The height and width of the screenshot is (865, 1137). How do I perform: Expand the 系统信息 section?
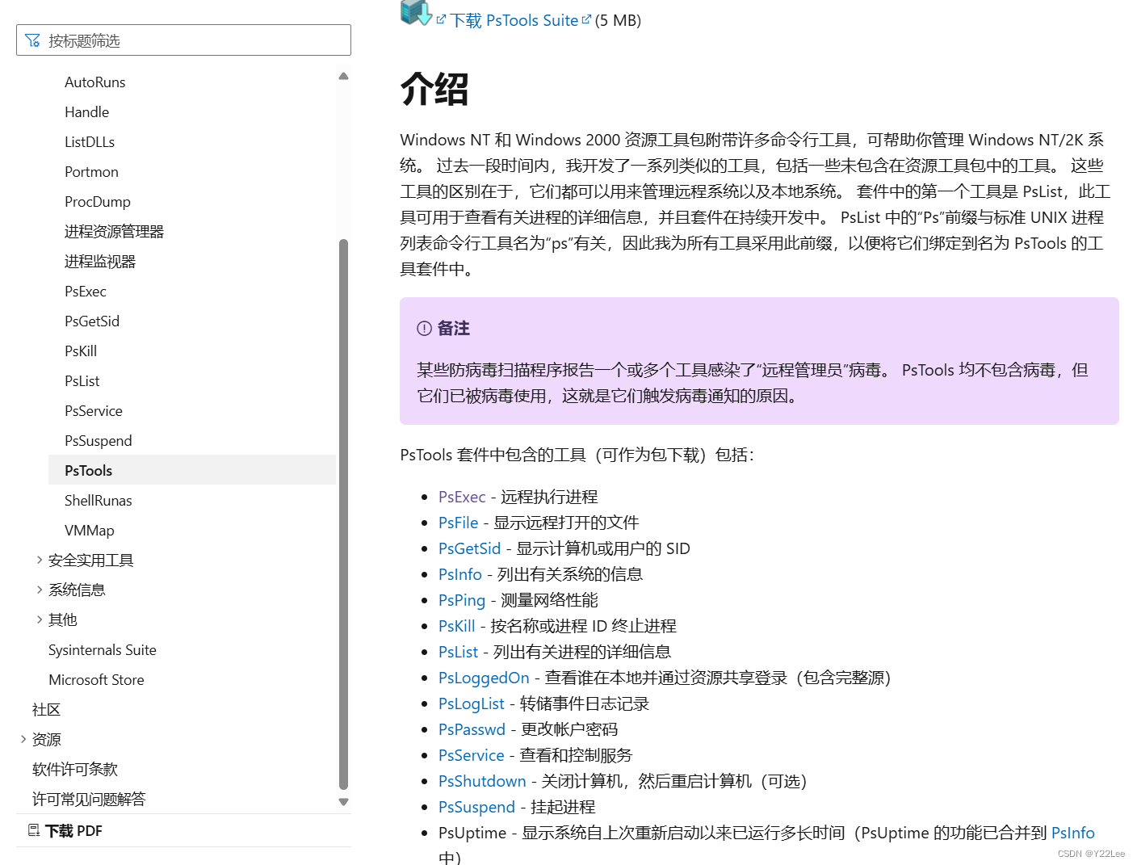pyautogui.click(x=40, y=590)
